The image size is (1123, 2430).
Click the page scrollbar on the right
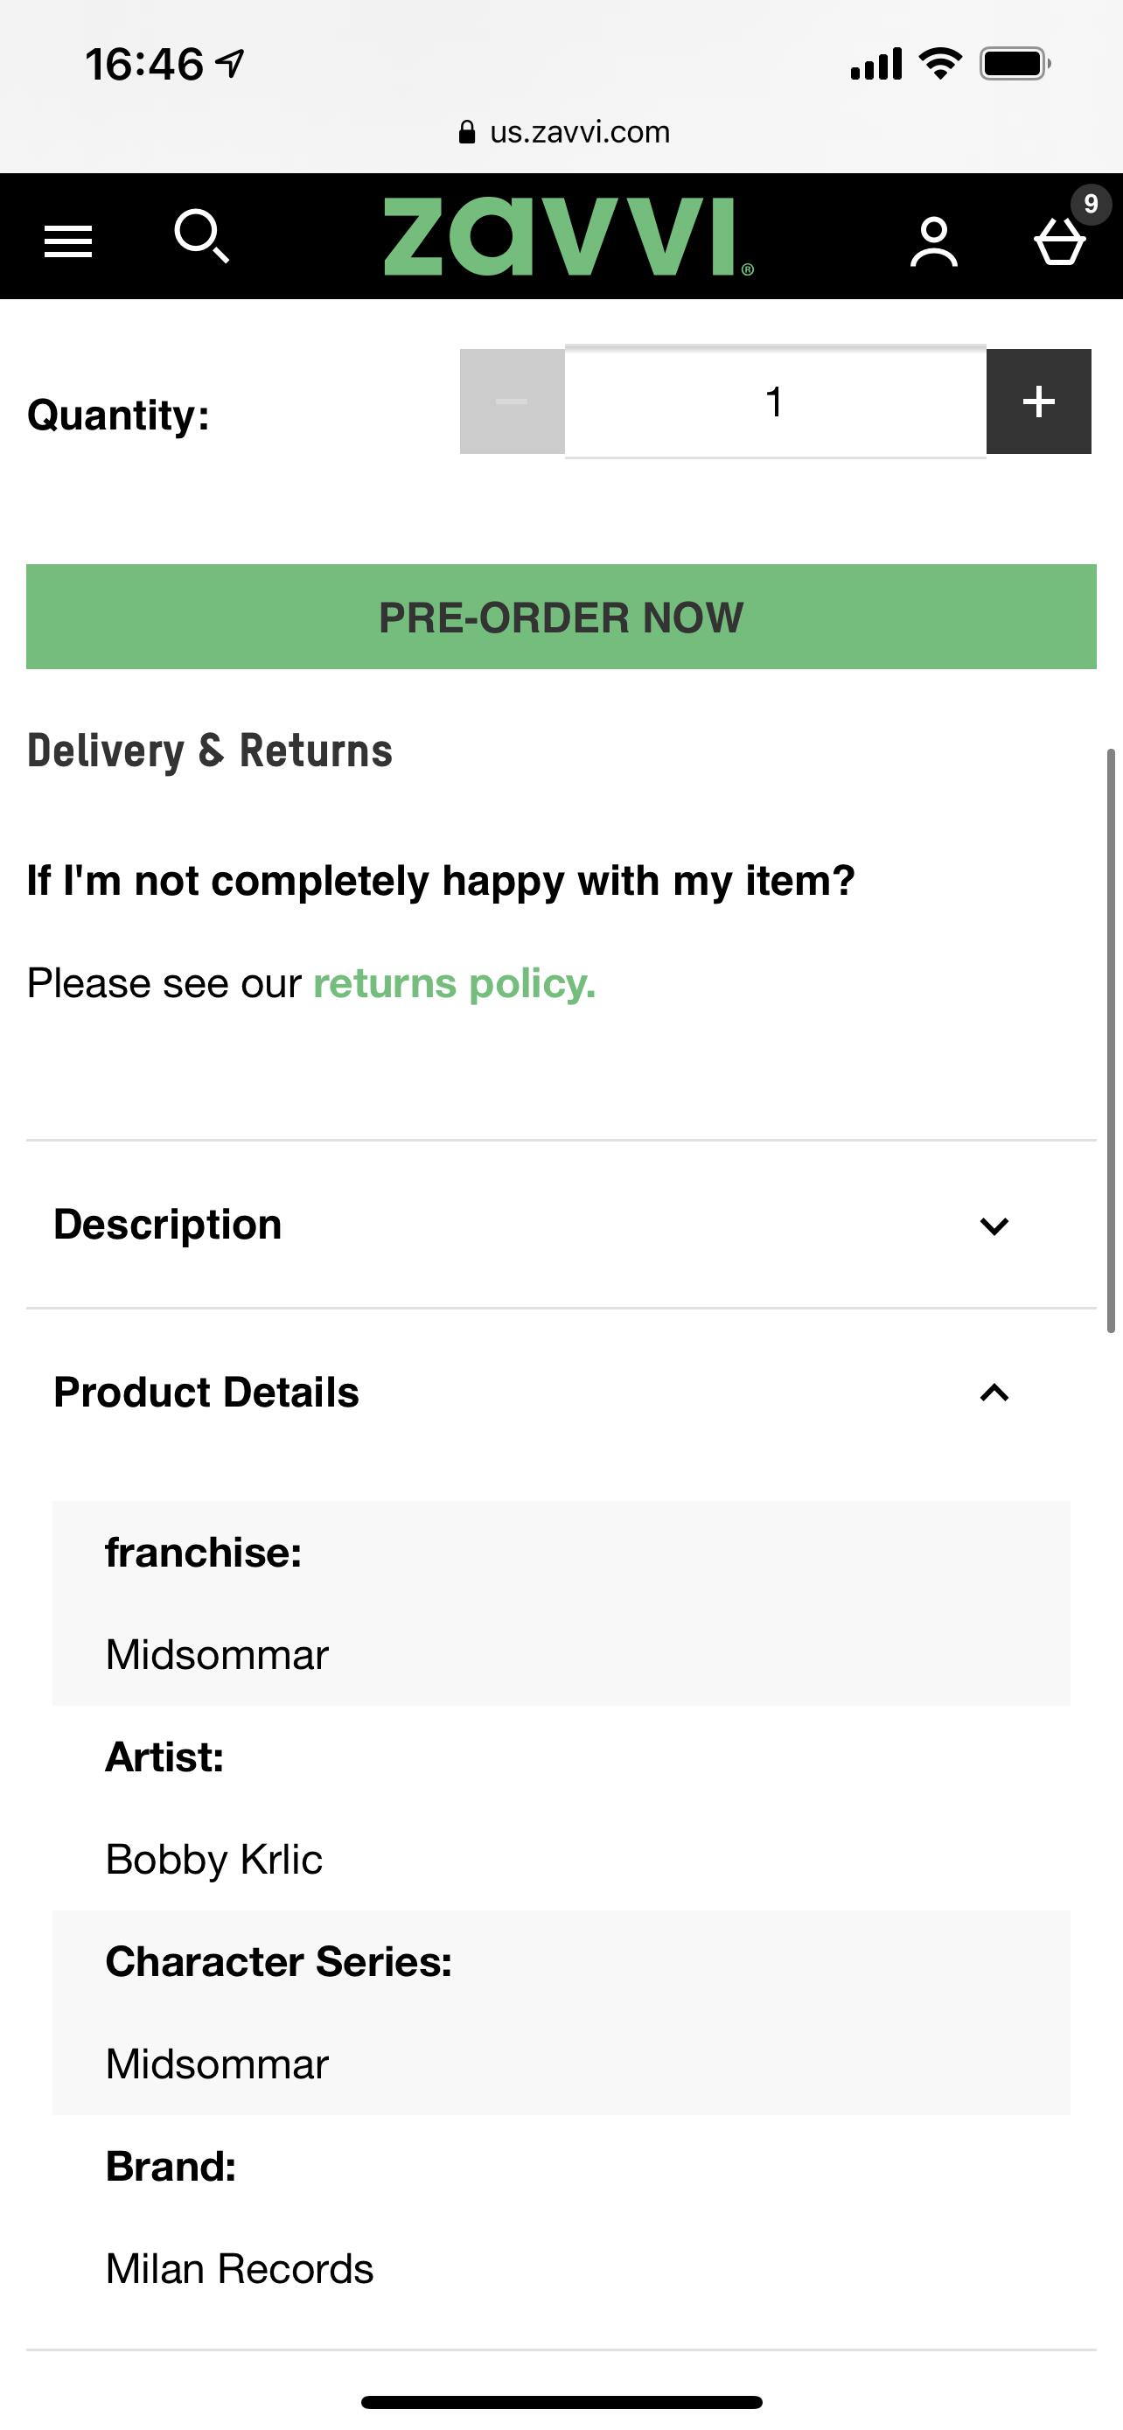click(x=1112, y=1037)
